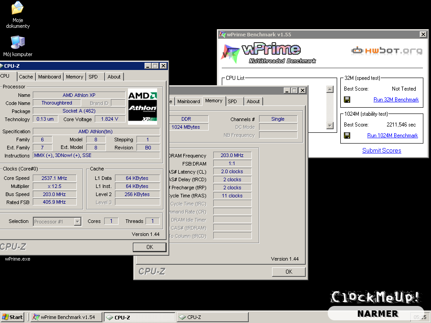Click the Rated FSB value 405.9 MHz

coord(54,202)
